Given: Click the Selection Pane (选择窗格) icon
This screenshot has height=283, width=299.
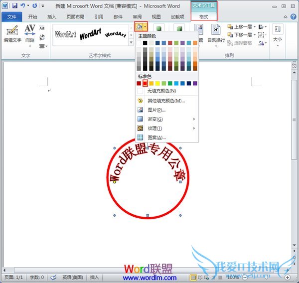Looking at the screenshot, I should coord(230,43).
